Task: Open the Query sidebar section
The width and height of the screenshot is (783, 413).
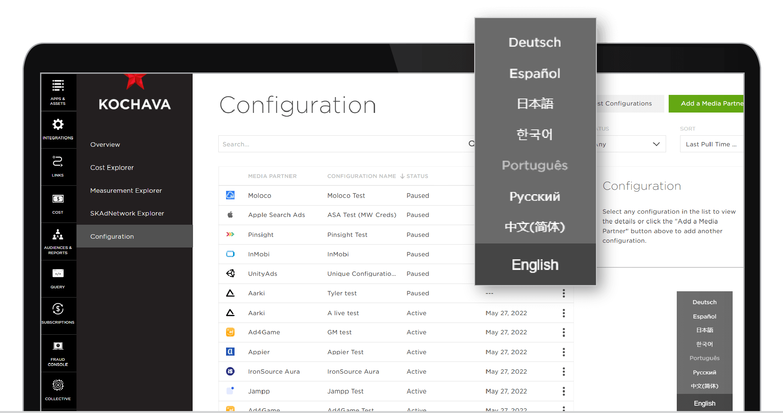Action: coord(58,279)
